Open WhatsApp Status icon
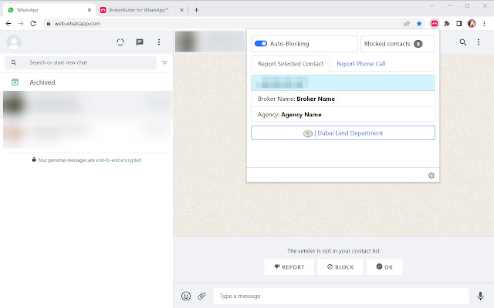 (x=120, y=42)
